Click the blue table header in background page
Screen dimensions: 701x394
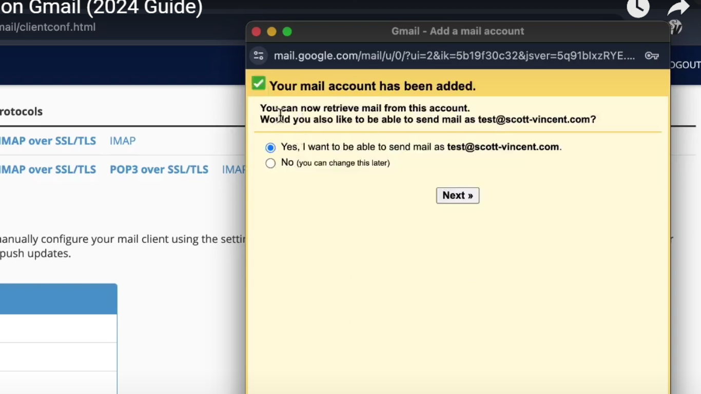(x=59, y=299)
